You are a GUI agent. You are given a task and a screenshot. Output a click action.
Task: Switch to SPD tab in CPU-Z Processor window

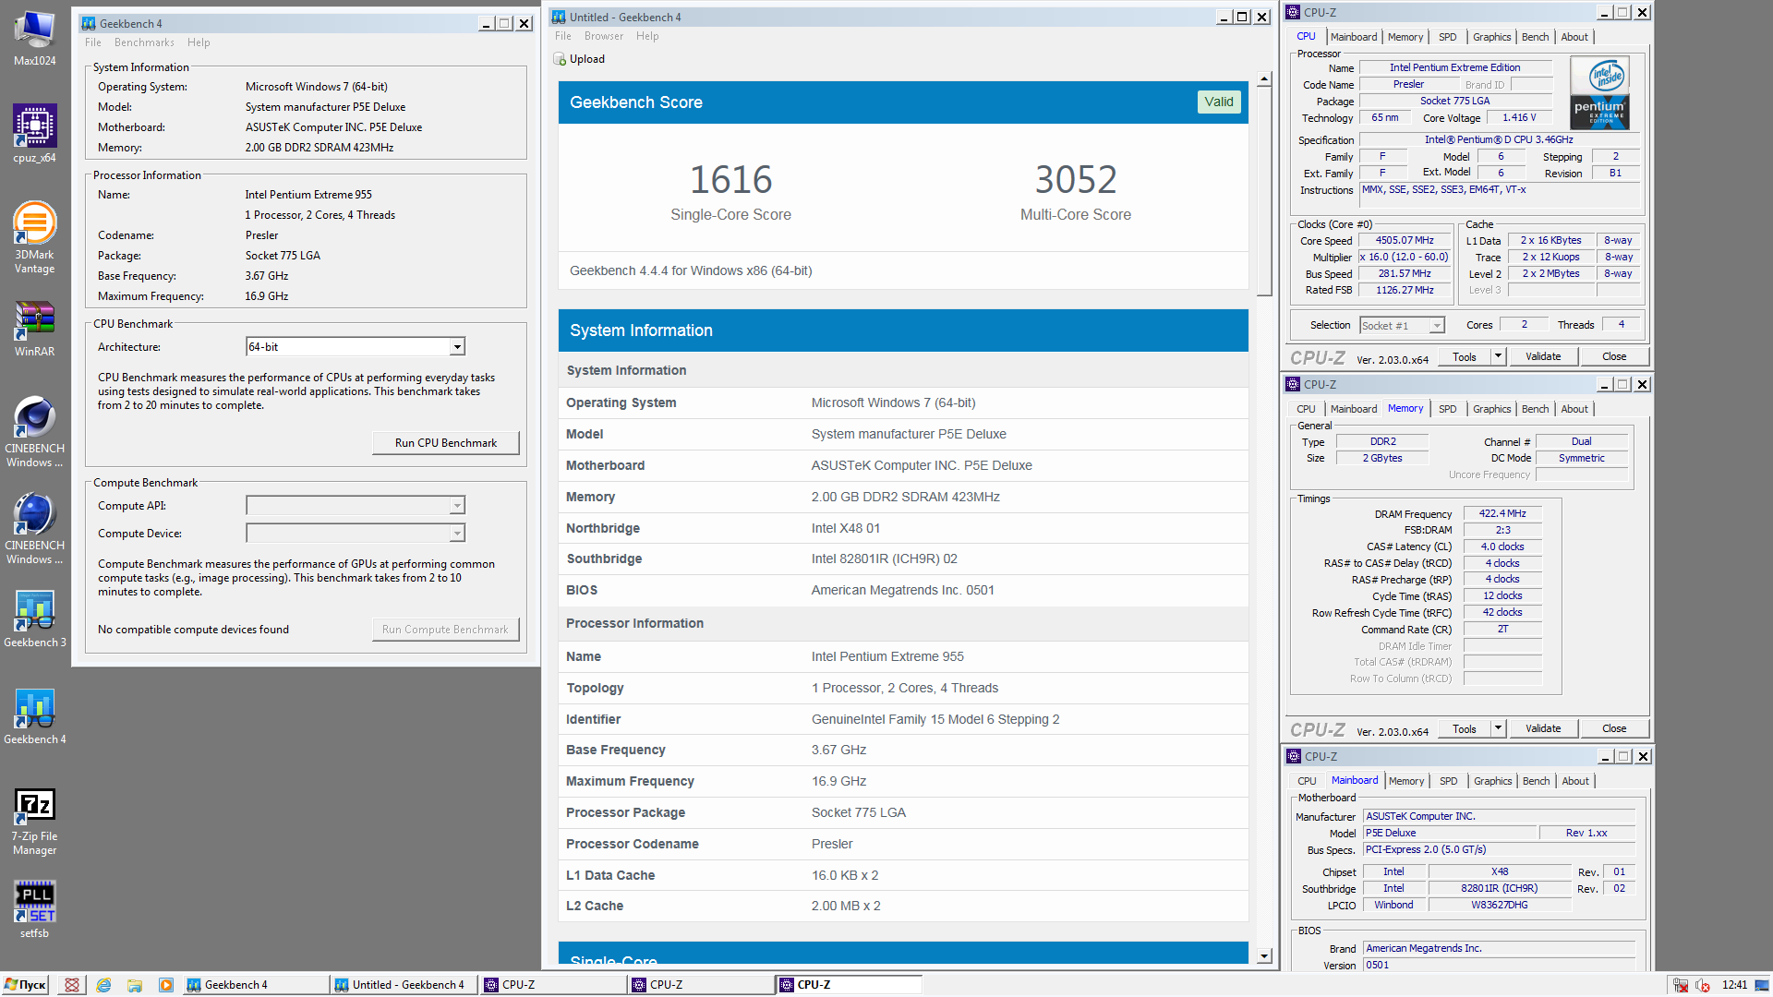click(x=1447, y=37)
